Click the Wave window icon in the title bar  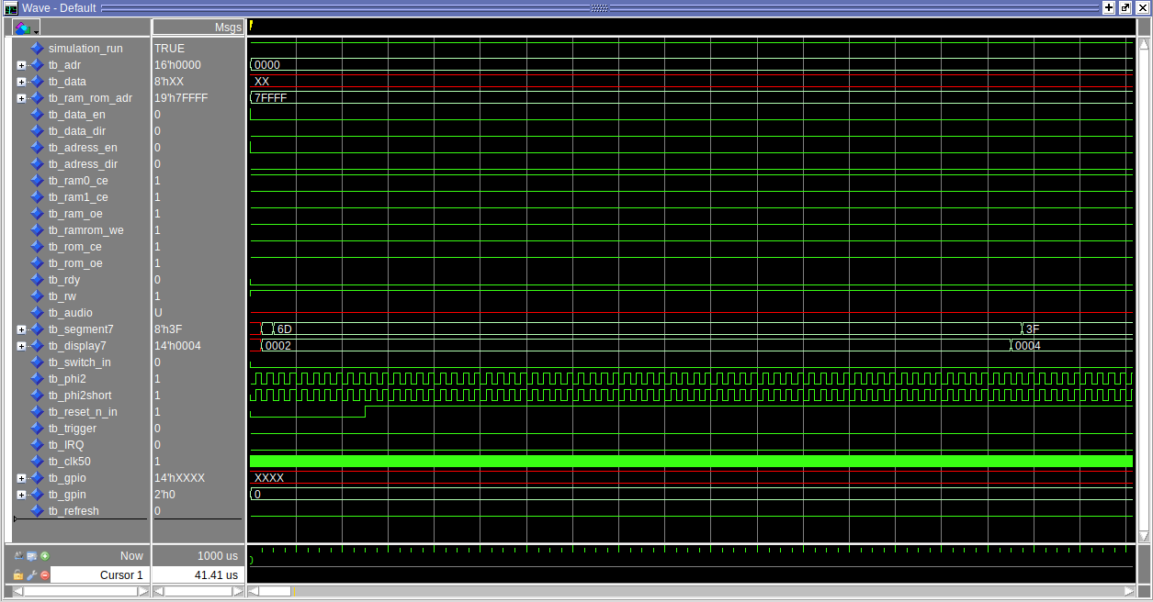[x=11, y=7]
